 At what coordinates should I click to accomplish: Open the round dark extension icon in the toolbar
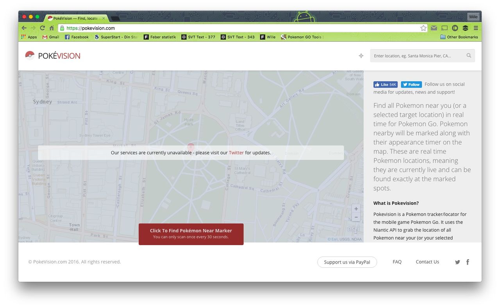(455, 28)
